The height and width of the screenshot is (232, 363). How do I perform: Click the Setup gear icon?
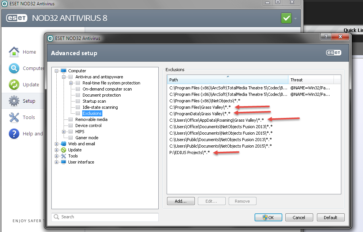pos(14,101)
